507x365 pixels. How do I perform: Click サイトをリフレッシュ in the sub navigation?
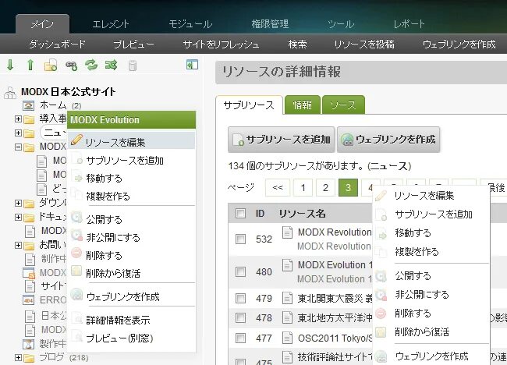[222, 44]
